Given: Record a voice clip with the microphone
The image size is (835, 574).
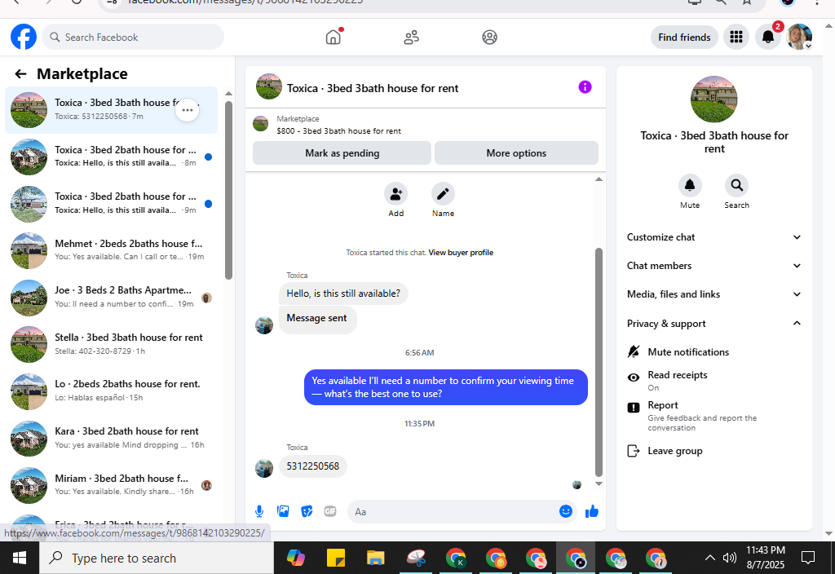Looking at the screenshot, I should (258, 512).
